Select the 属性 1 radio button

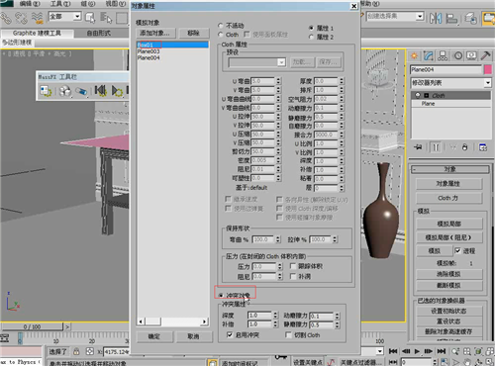(x=311, y=28)
